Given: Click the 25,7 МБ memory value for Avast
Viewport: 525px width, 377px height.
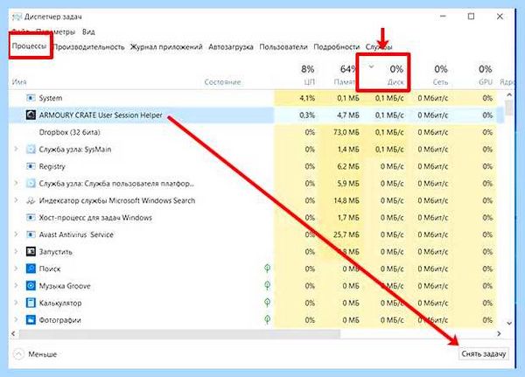Looking at the screenshot, I should point(346,234).
